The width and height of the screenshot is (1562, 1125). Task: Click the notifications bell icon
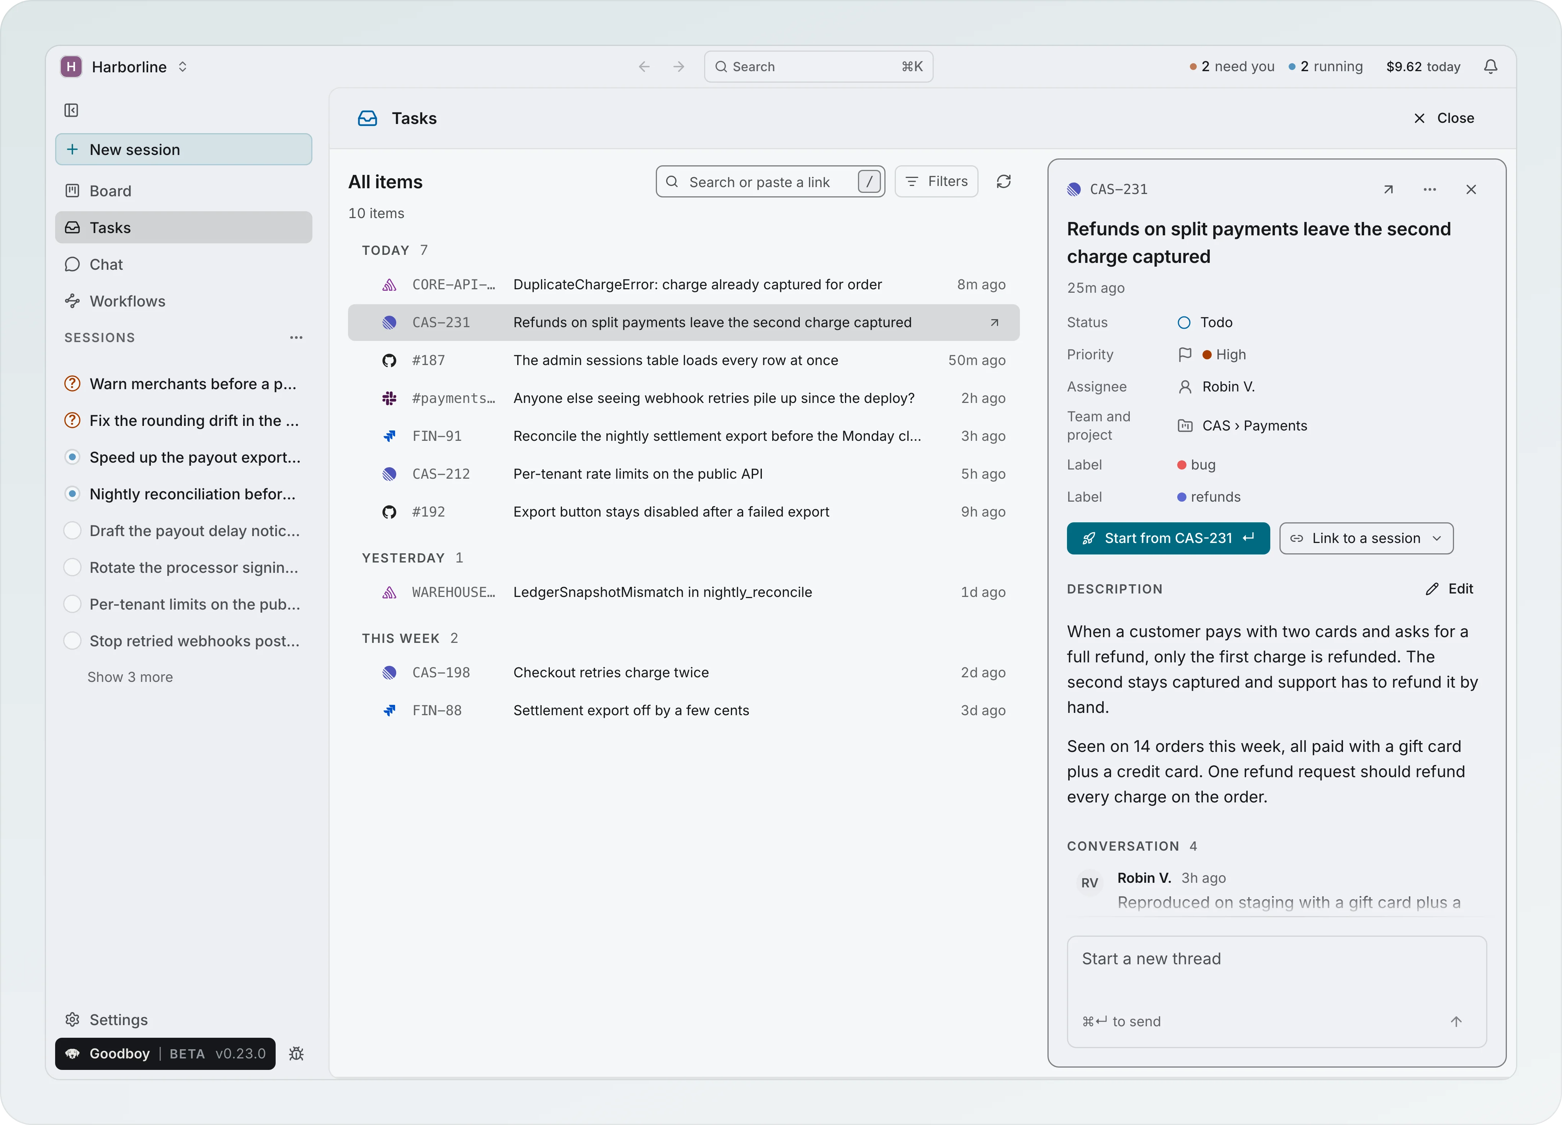click(x=1490, y=67)
